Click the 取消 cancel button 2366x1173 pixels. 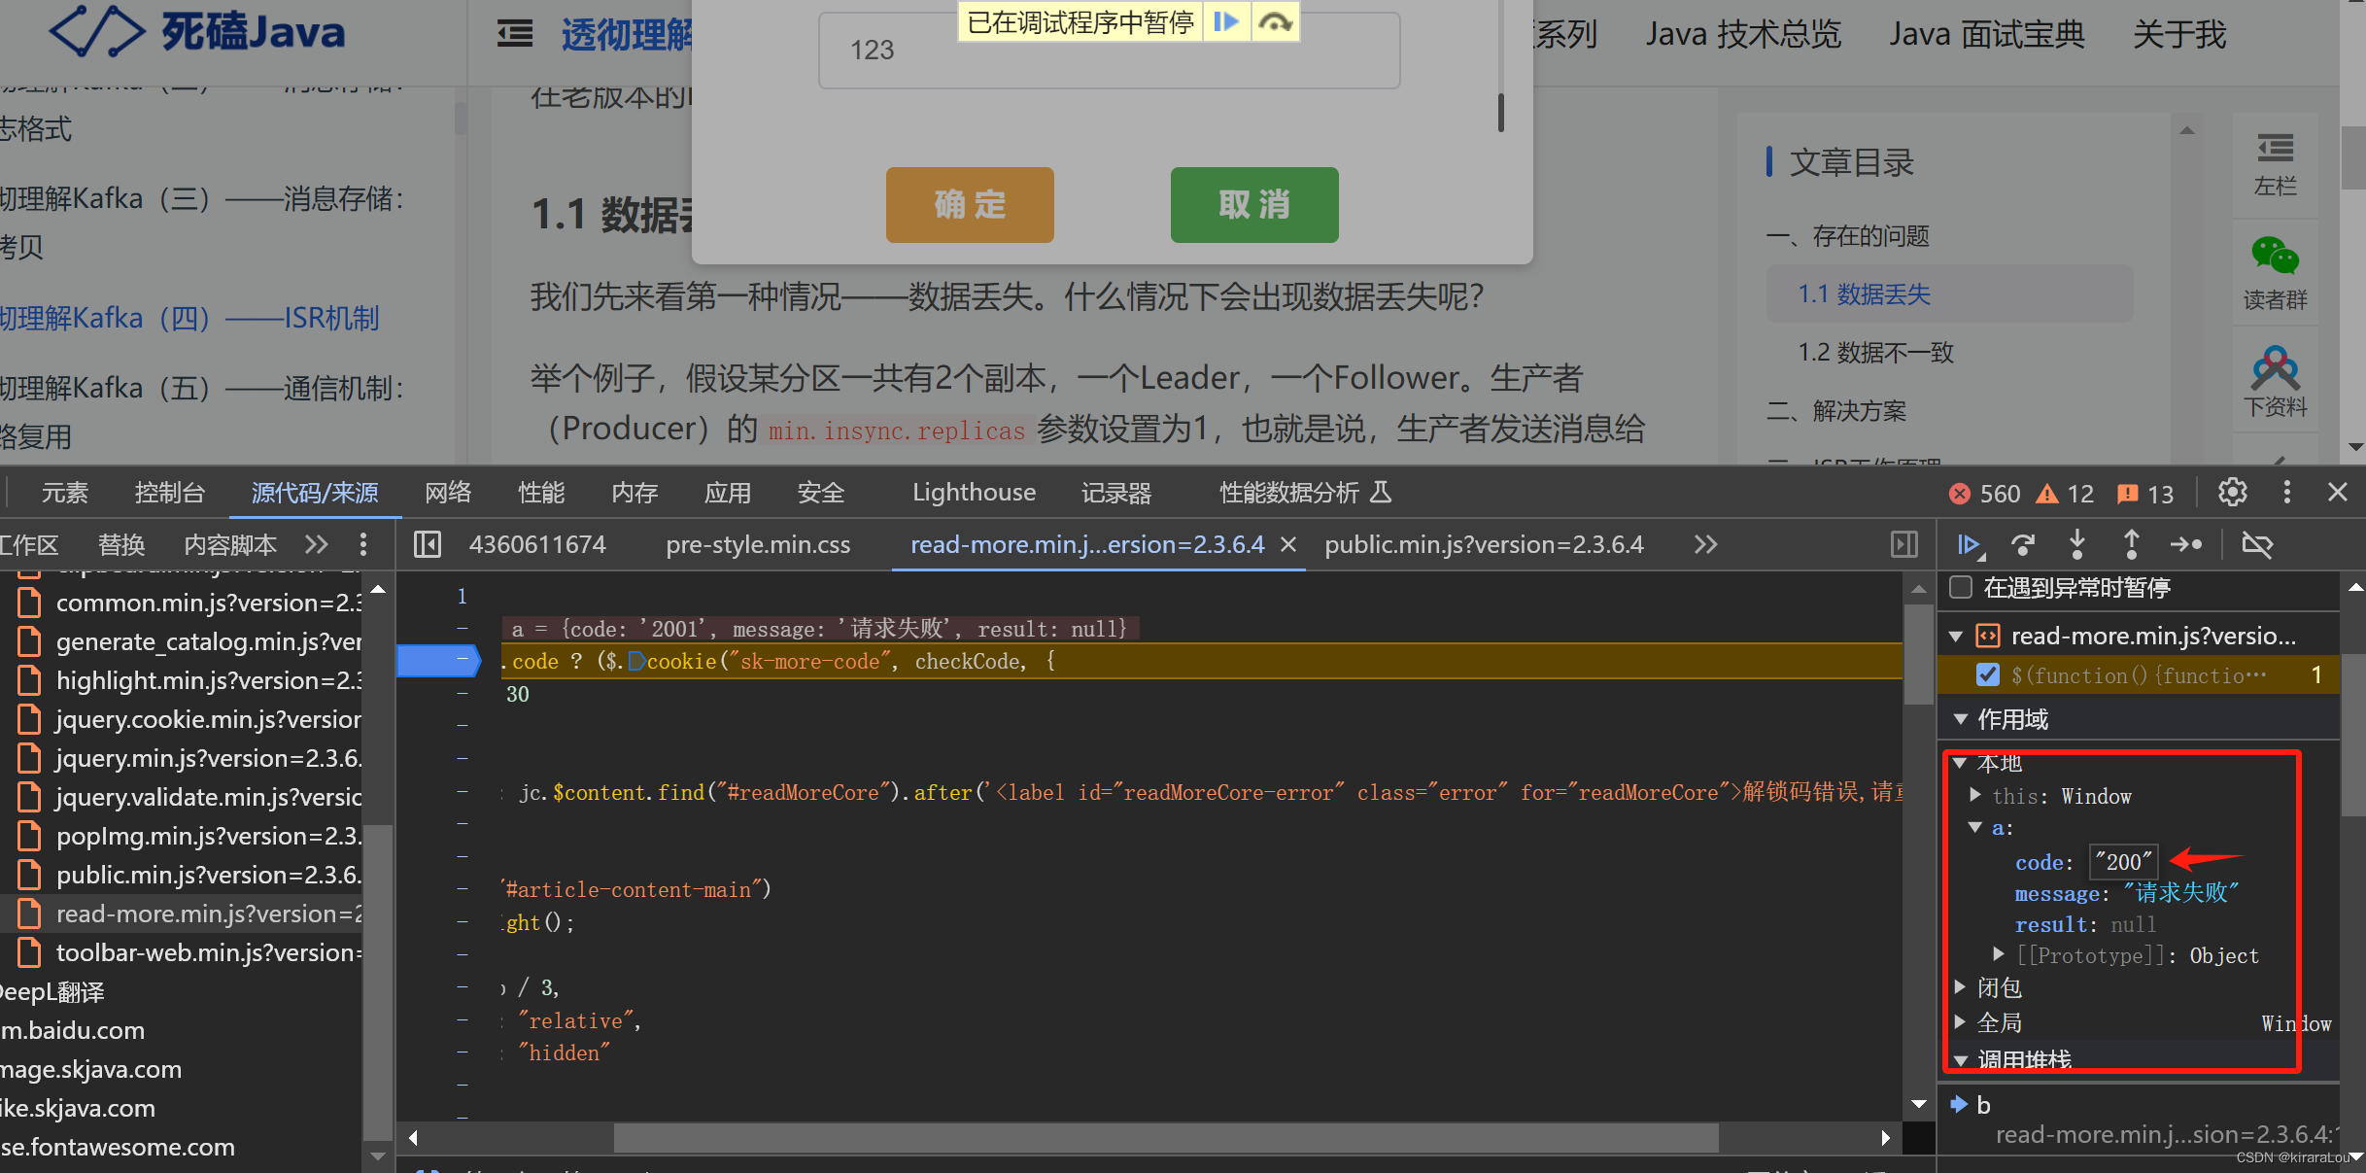coord(1254,205)
